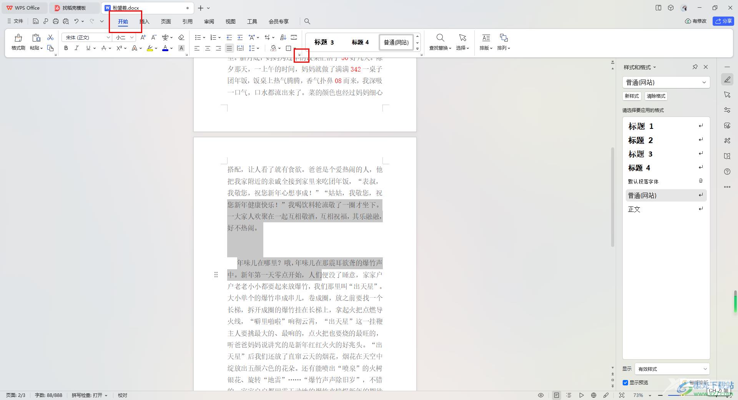Open the zoom percentage dropdown
This screenshot has width=738, height=400.
coord(650,395)
